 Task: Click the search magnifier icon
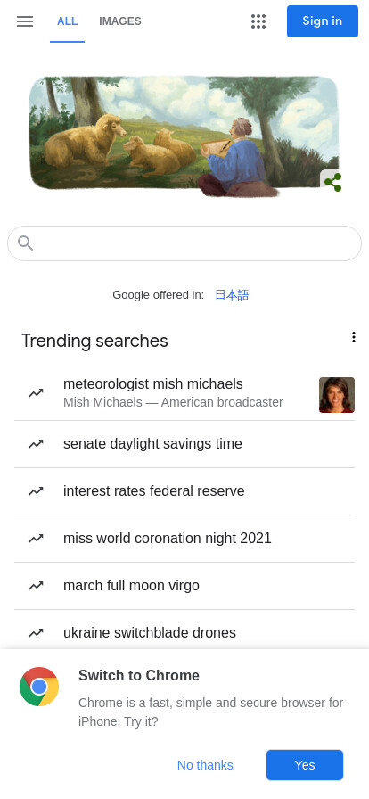coord(26,243)
